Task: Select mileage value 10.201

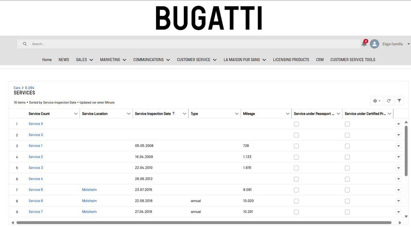Action: tap(248, 211)
